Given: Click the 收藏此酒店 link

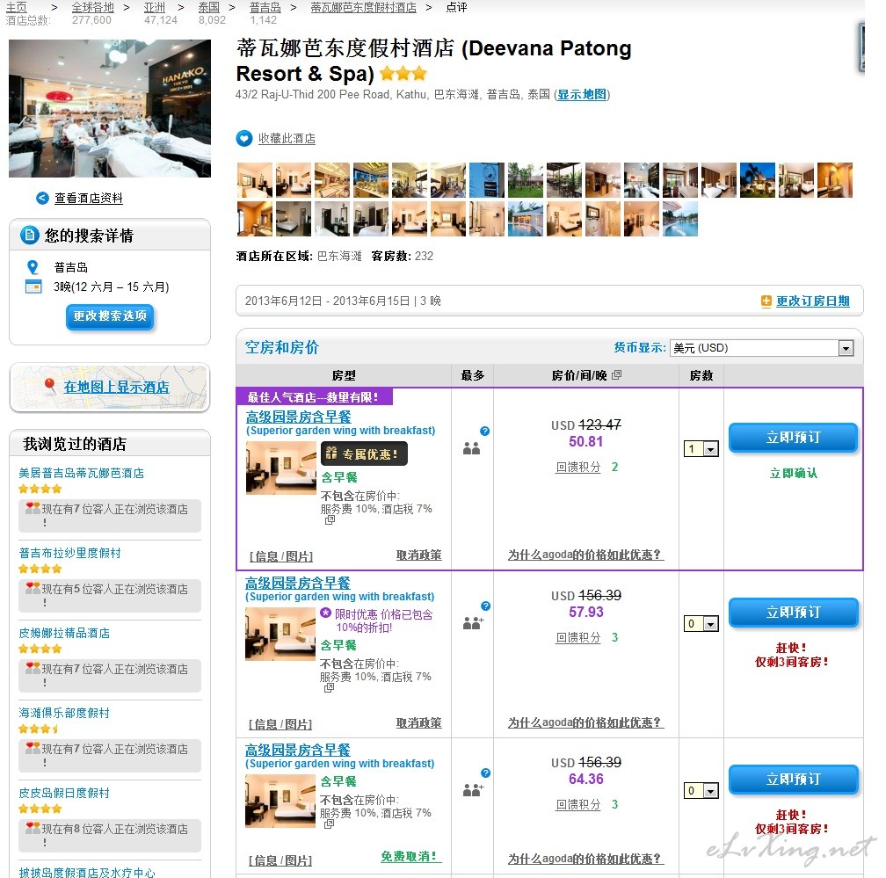Looking at the screenshot, I should [287, 139].
